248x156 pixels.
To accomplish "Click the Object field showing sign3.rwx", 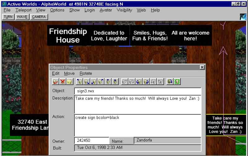I will [x=138, y=91].
